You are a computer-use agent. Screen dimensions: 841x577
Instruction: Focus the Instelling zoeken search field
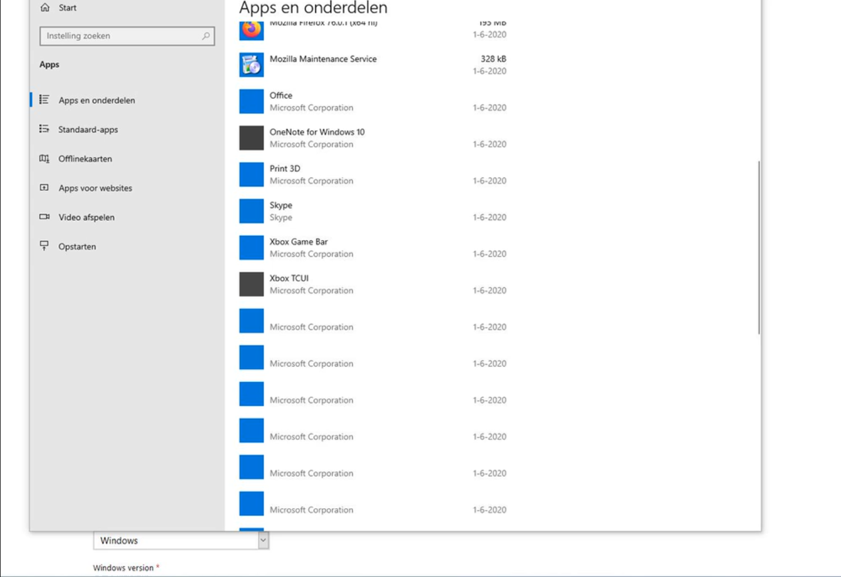point(127,36)
